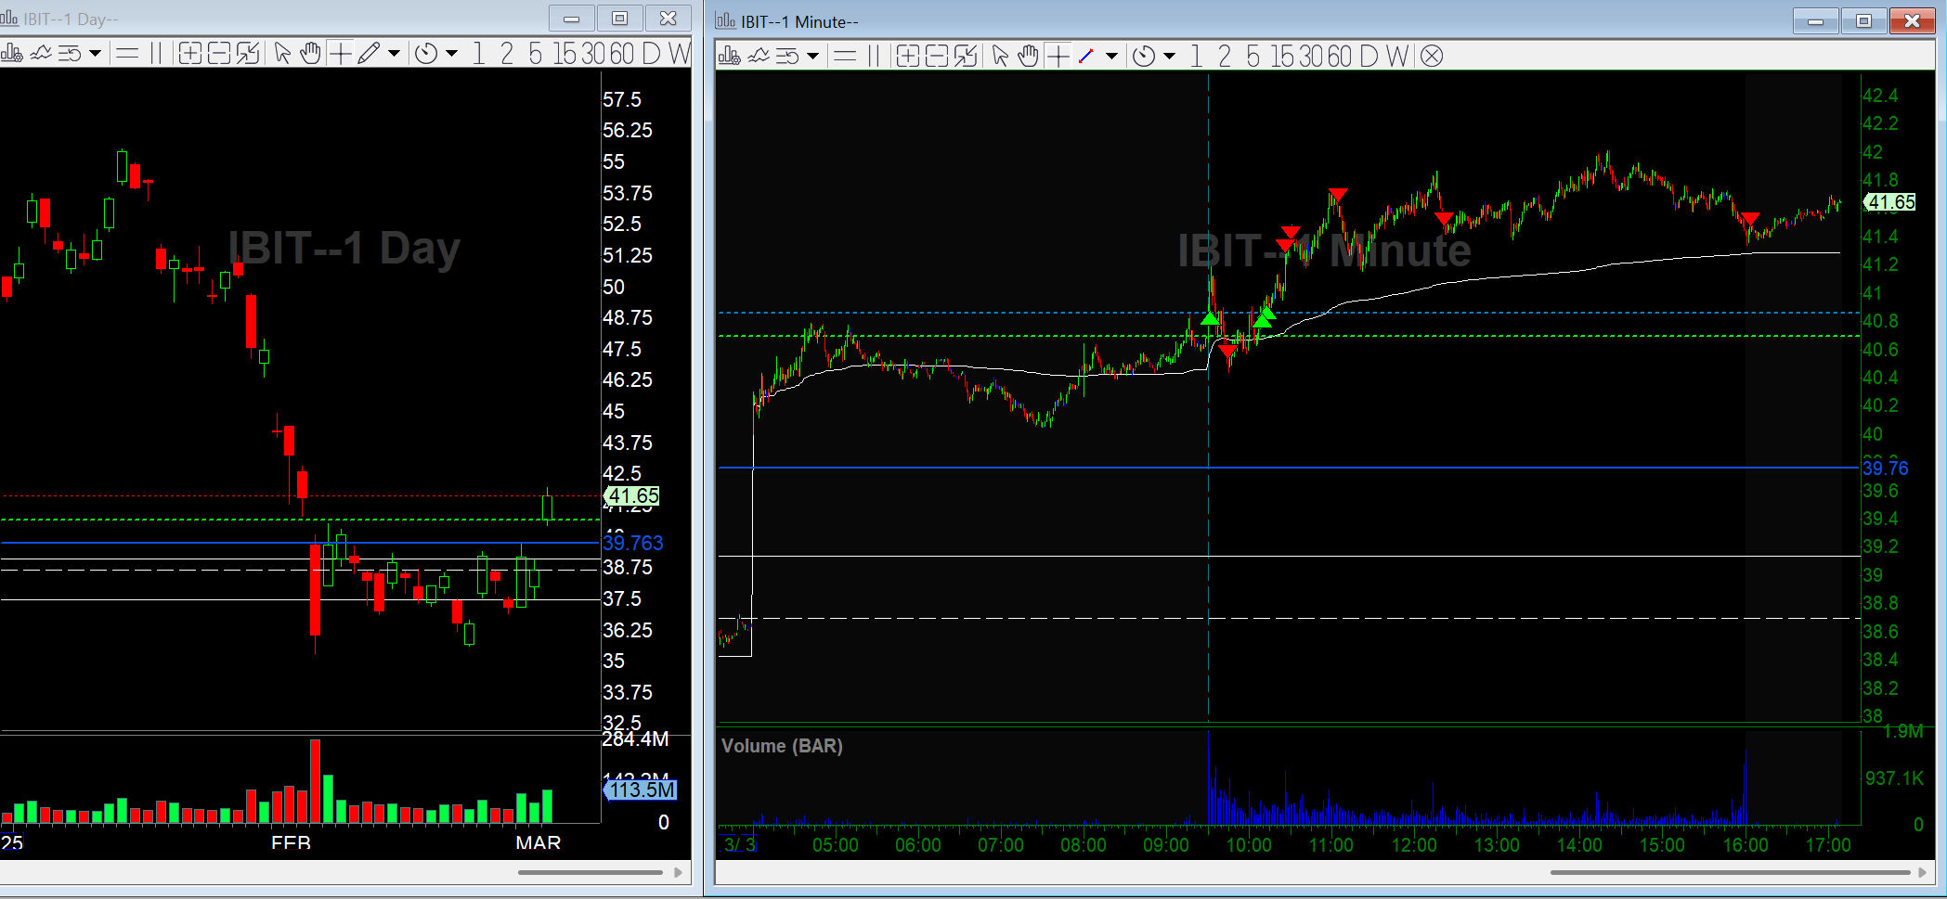Select the pencil drawing tool in Day chart
Screen dimensions: 1947x899
point(369,54)
